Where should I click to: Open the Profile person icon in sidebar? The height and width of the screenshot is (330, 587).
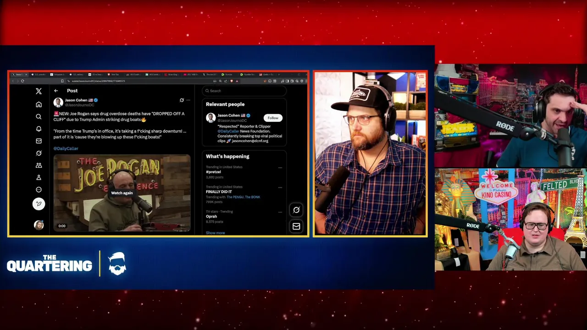pos(39,177)
